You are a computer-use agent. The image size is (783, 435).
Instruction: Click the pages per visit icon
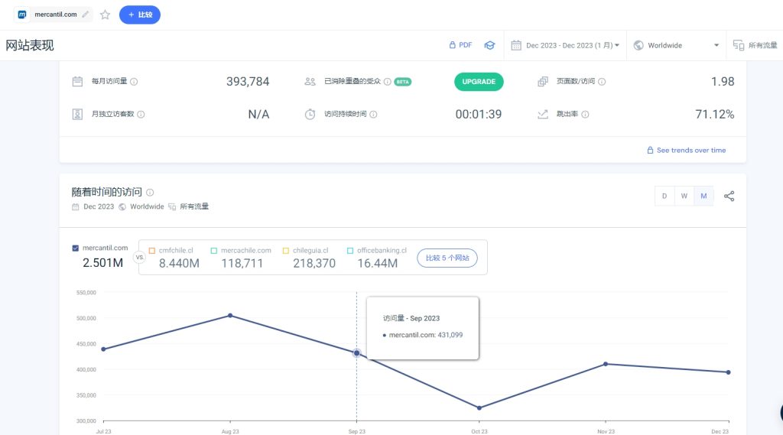point(543,81)
